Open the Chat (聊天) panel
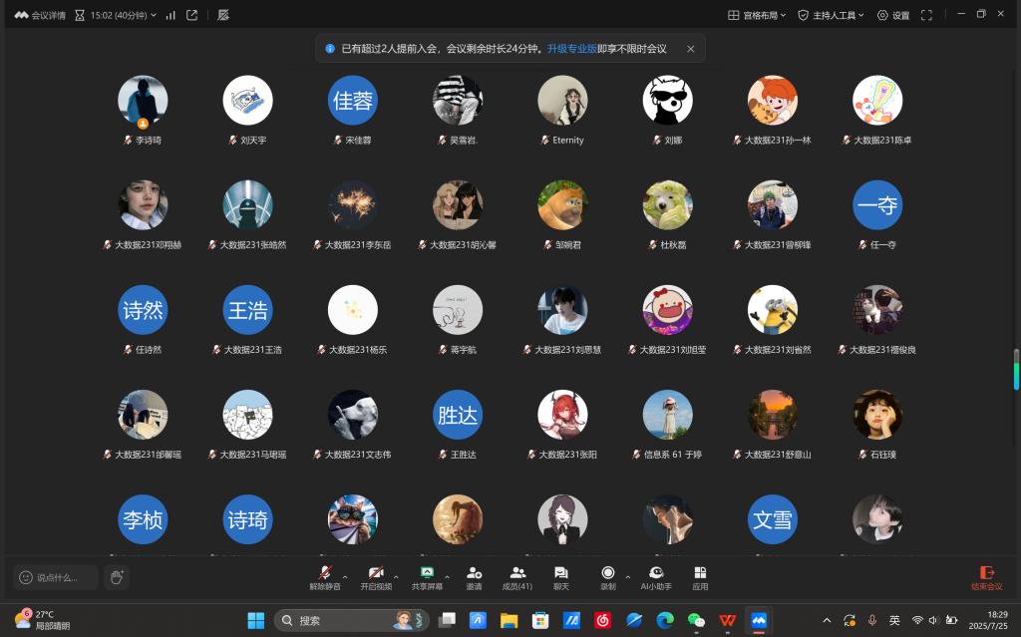Screen dimensions: 1021x637 click(x=560, y=576)
